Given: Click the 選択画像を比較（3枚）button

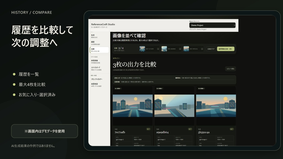Looking at the screenshot, I should 226,49.
